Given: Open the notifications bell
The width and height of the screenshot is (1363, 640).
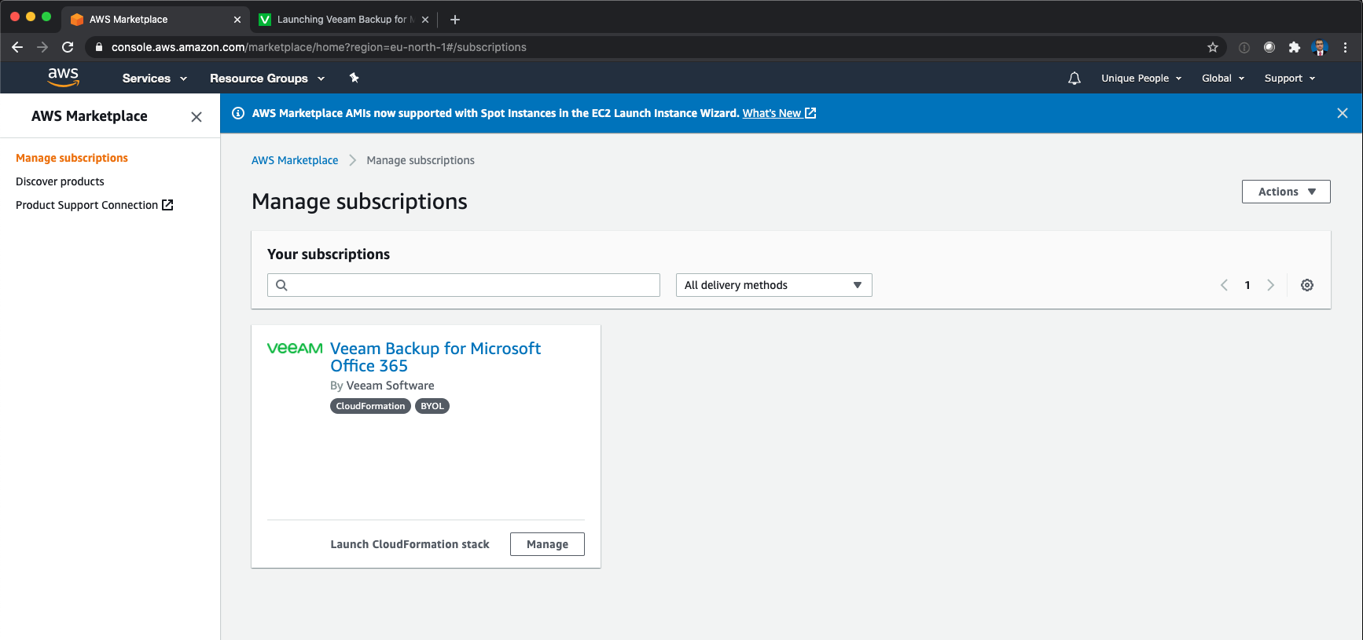Looking at the screenshot, I should [x=1075, y=79].
